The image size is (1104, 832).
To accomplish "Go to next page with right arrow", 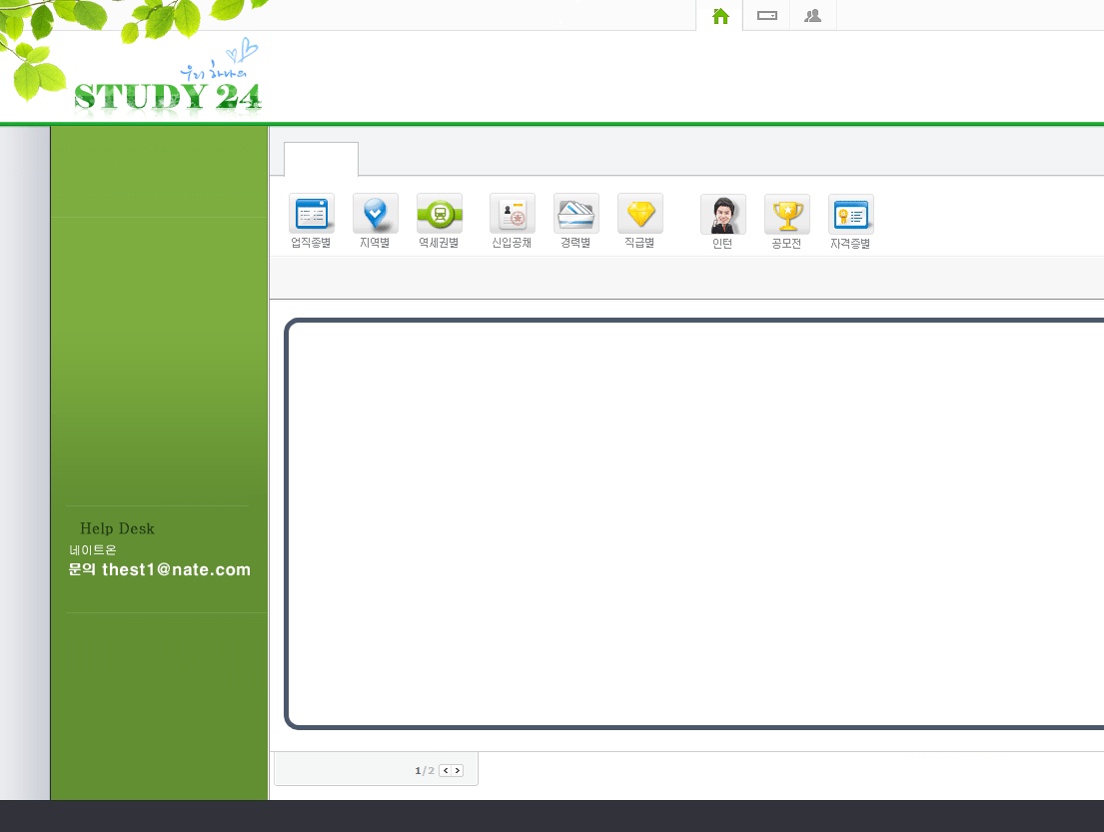I will 458,770.
